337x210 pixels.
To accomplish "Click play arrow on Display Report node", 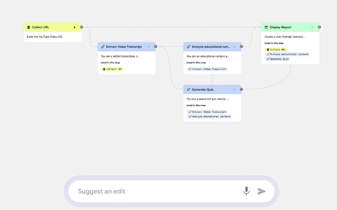I will coord(313,27).
